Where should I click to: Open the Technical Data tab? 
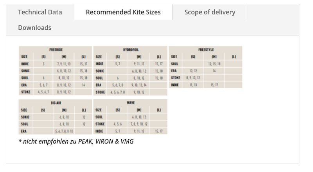pyautogui.click(x=40, y=12)
